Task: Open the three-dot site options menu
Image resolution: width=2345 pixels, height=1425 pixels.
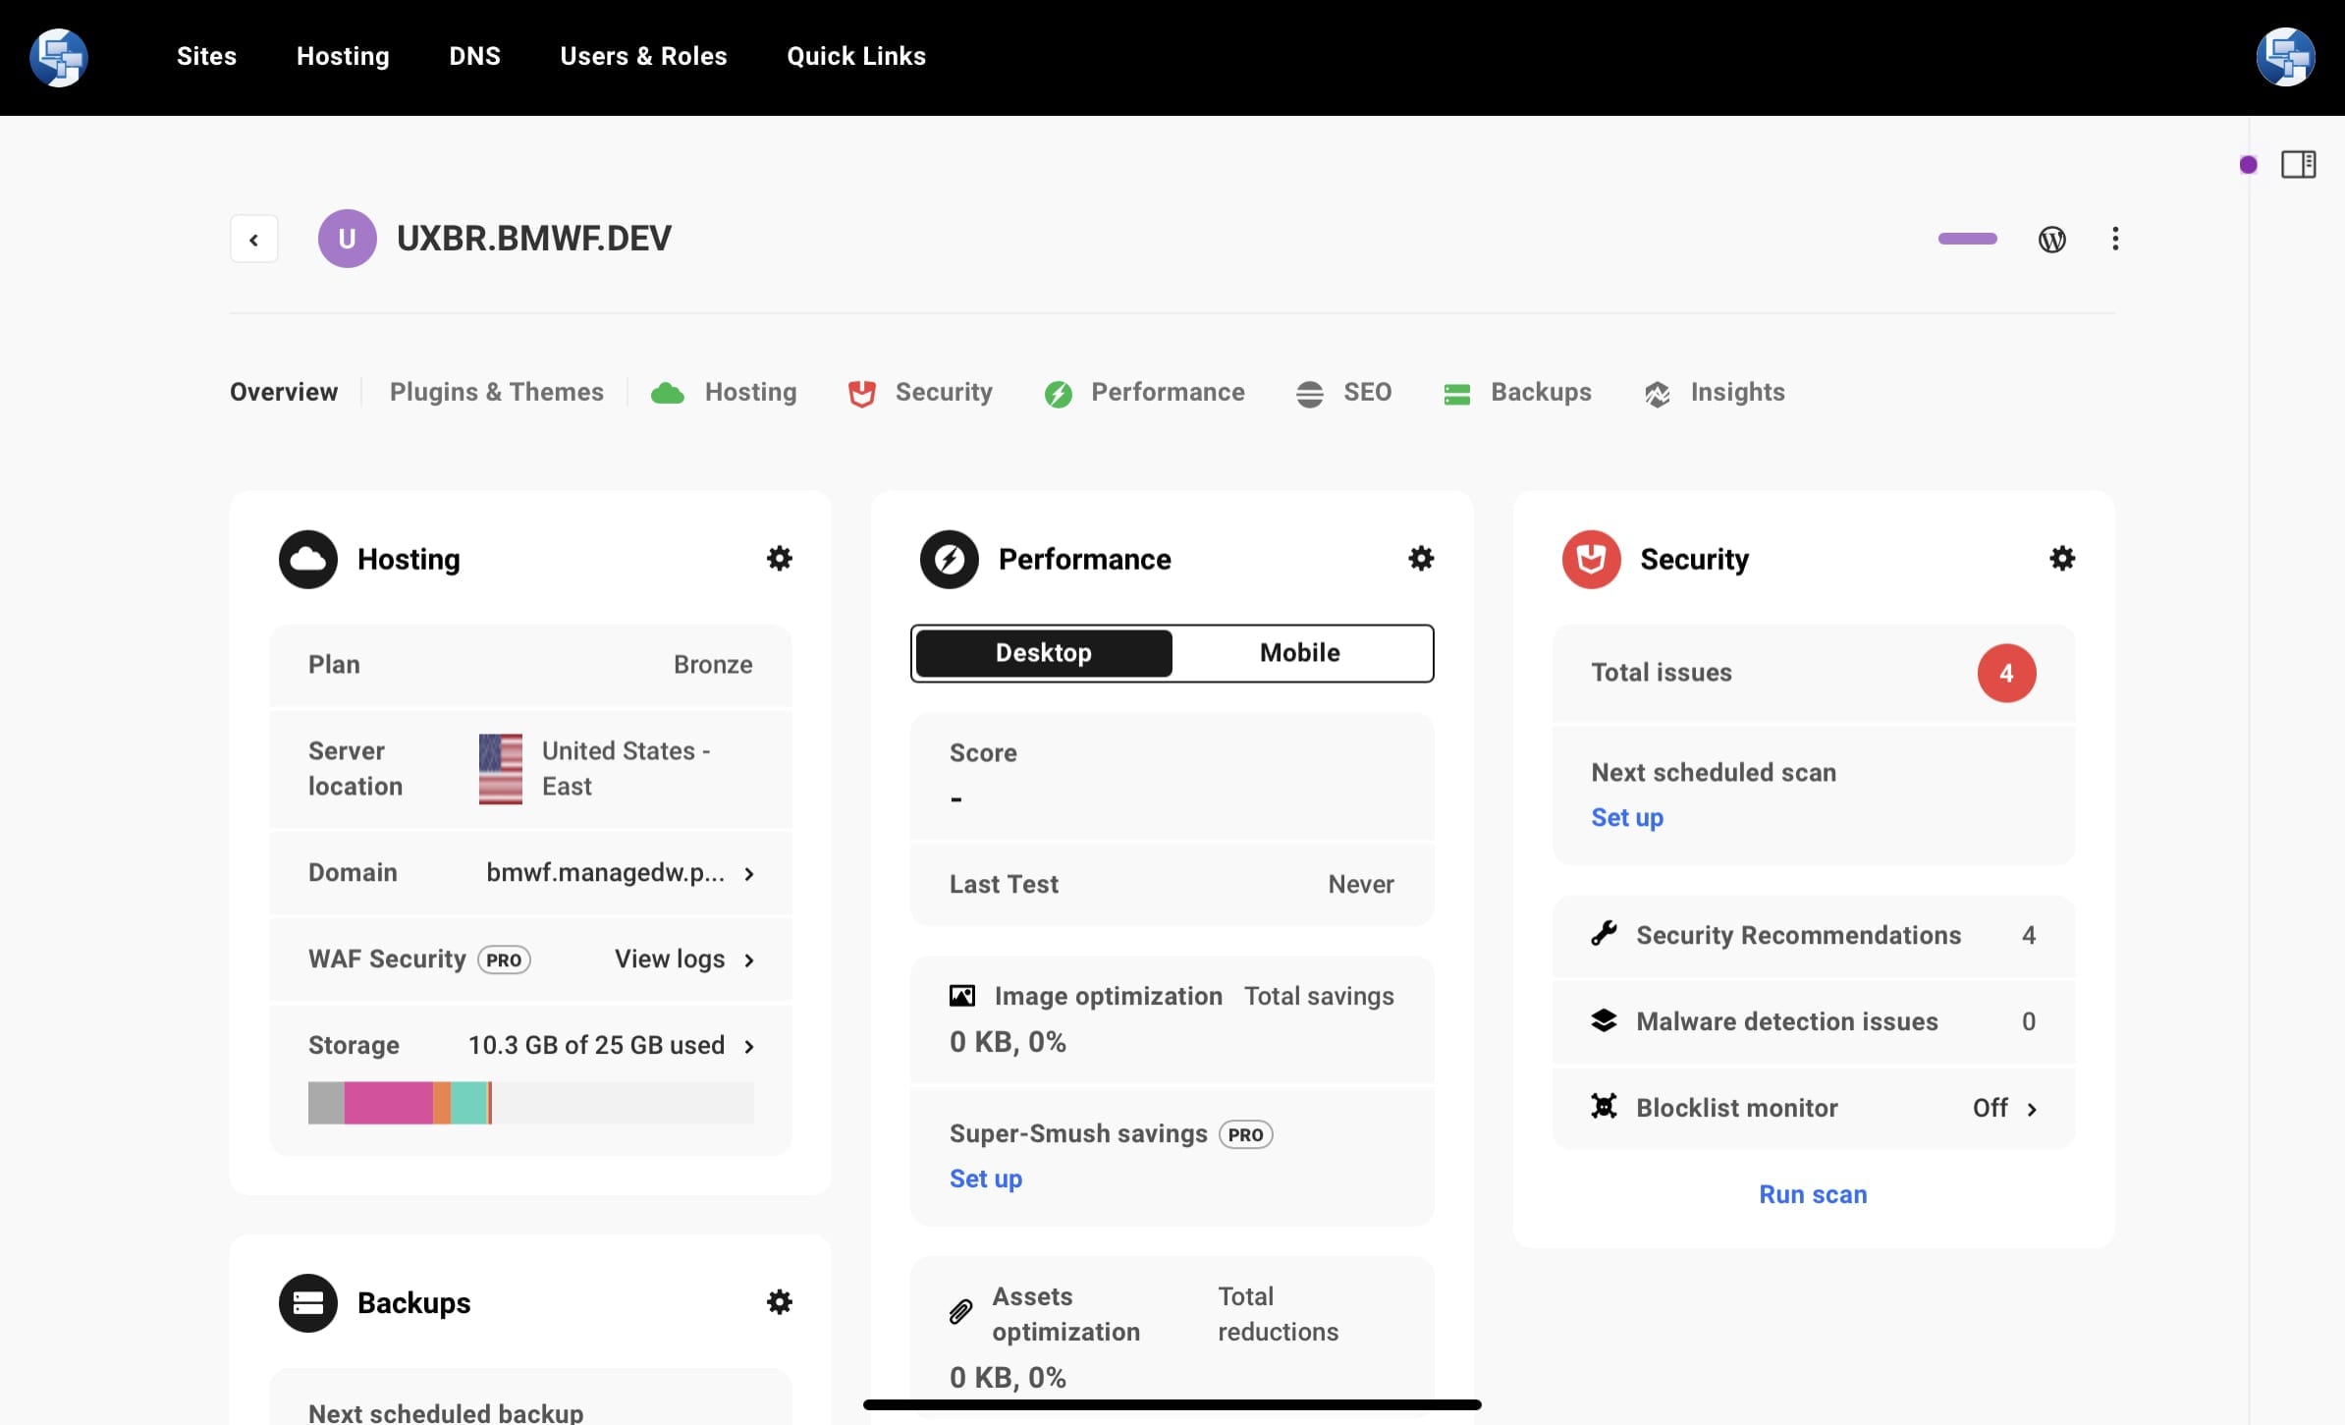Action: (x=2115, y=239)
